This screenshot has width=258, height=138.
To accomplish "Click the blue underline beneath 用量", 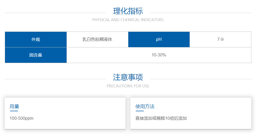I will 14,111.
